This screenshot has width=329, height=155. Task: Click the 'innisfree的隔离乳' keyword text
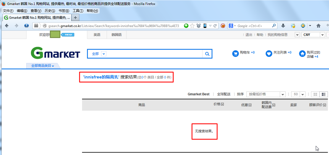click(x=101, y=77)
